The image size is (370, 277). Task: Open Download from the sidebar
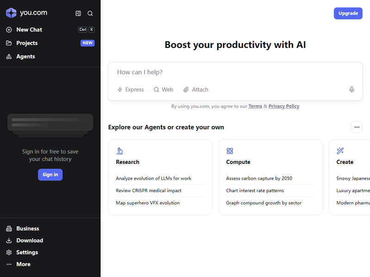click(x=29, y=241)
